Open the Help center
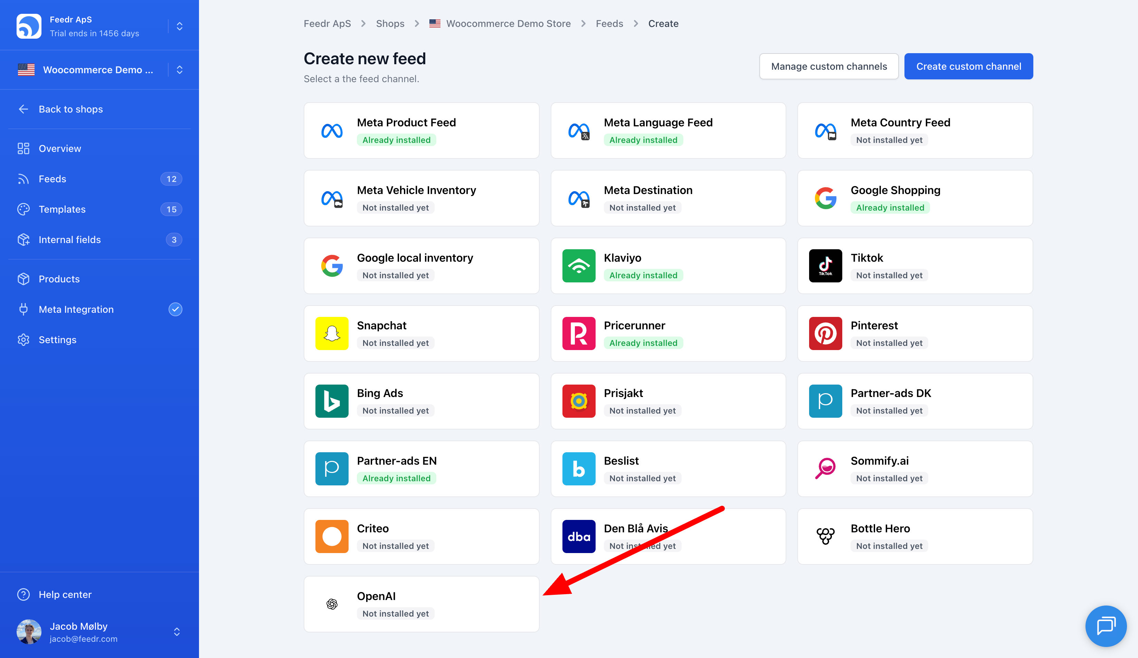Screen dimensions: 1138x658 99,594
